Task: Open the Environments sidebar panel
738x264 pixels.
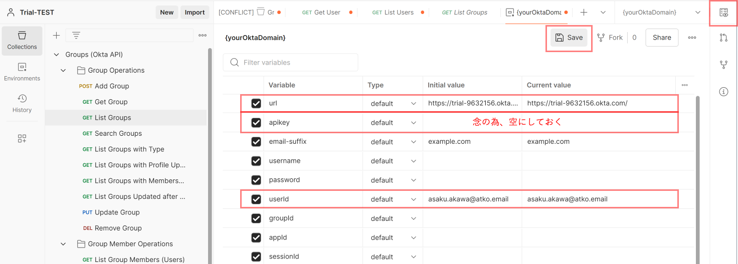Action: tap(22, 72)
